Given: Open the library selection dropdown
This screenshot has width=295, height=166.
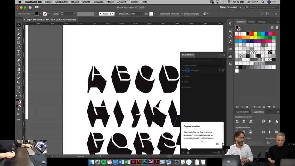Looking at the screenshot, I should tap(203, 65).
